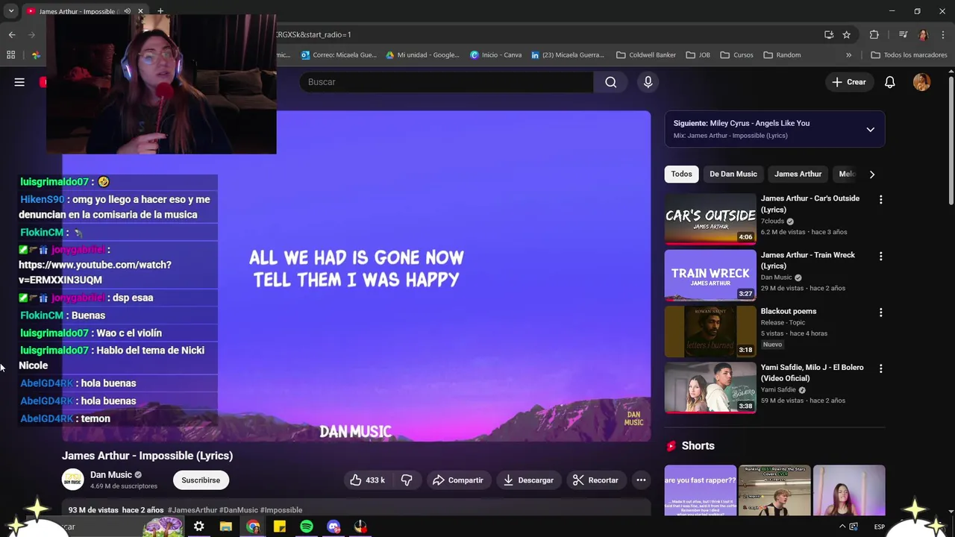
Task: Open options menu for Blackout poems video
Action: pyautogui.click(x=880, y=313)
